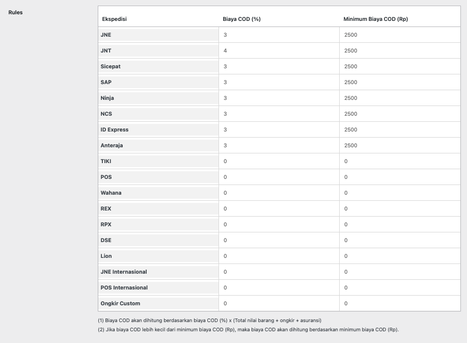Select the Wahana Biaya COD percent field
Image resolution: width=467 pixels, height=343 pixels.
click(x=279, y=193)
